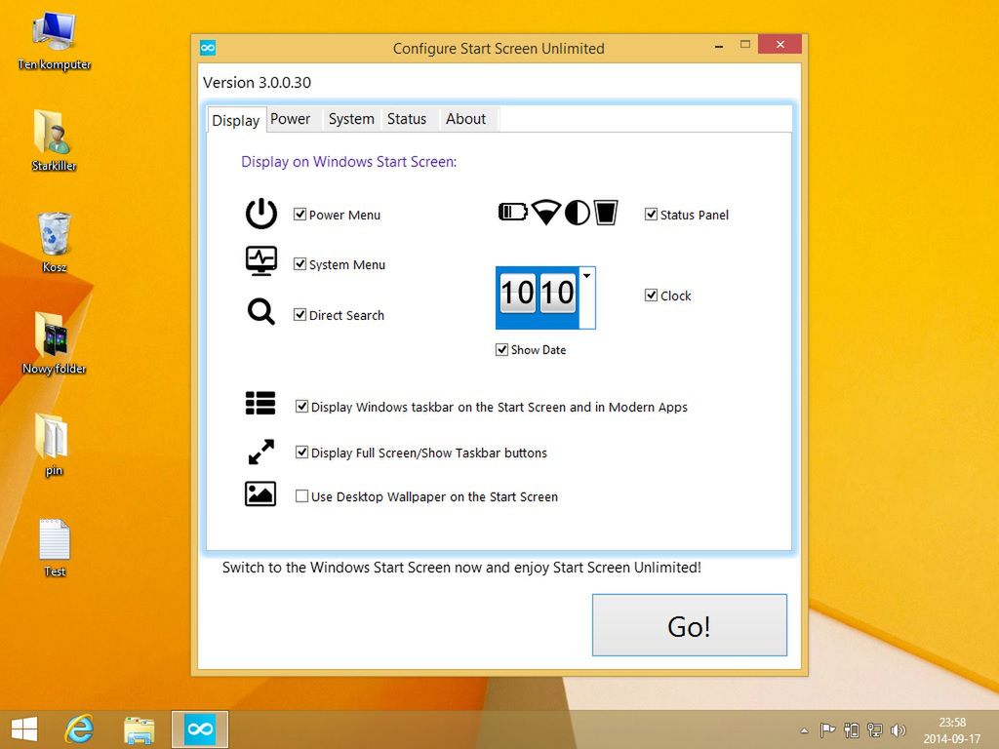Image resolution: width=999 pixels, height=749 pixels.
Task: Show hidden system tray icons arrow
Action: [805, 730]
